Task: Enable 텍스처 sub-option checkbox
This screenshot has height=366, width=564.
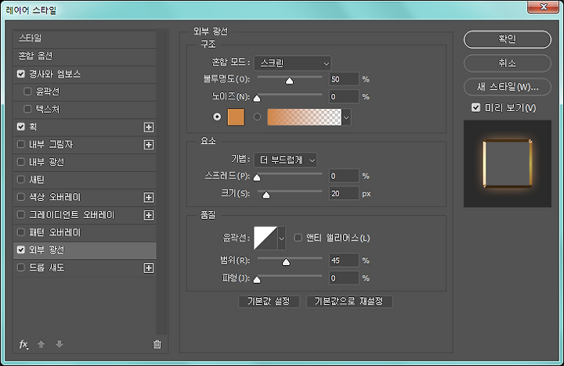Action: pyautogui.click(x=27, y=109)
